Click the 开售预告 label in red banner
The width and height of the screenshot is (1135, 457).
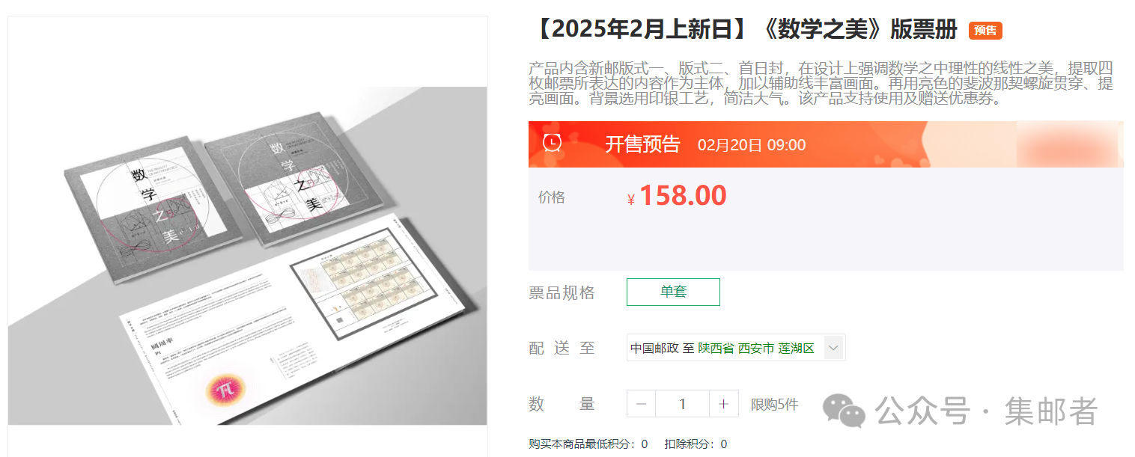(x=642, y=144)
